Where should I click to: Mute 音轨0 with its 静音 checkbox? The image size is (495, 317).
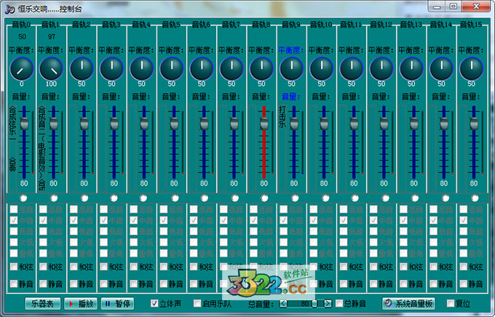click(14, 284)
